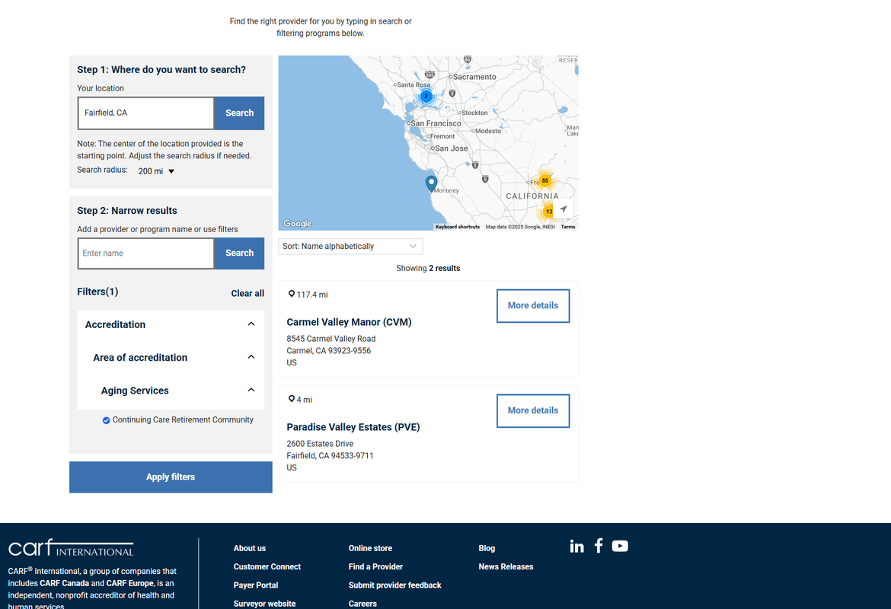Open the Sort: Name alphabetically dropdown
891x609 pixels.
(x=350, y=247)
